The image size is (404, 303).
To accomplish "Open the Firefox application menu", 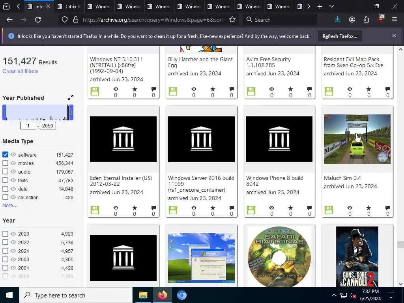I will pyautogui.click(x=395, y=20).
